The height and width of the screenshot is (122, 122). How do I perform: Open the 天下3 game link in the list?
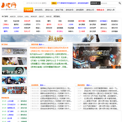coord(38,24)
